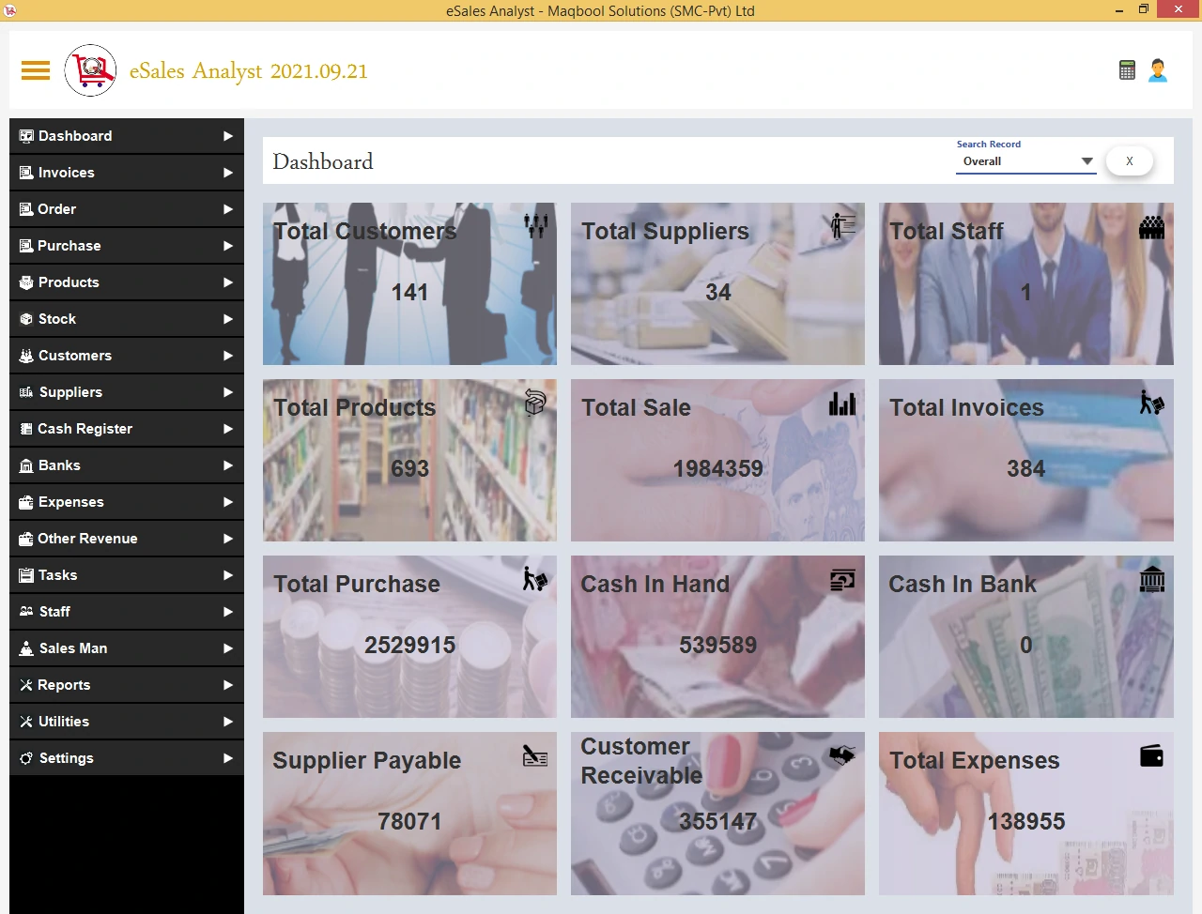1202x914 pixels.
Task: Select the Staff menu item
Action: click(x=127, y=612)
